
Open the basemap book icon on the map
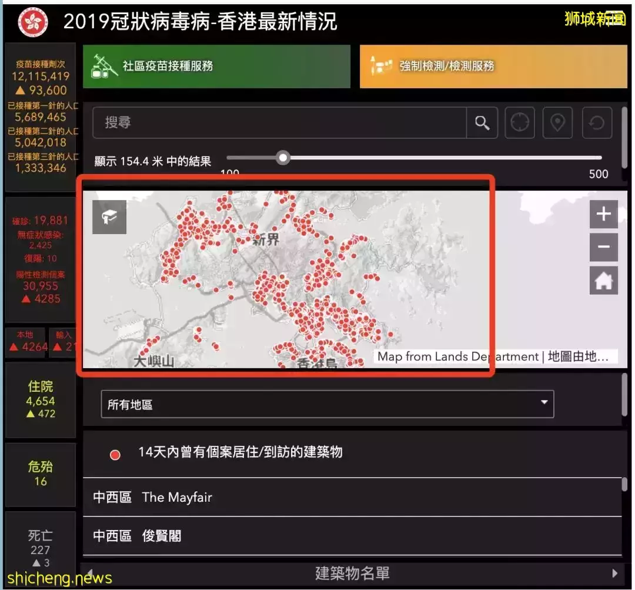(109, 216)
